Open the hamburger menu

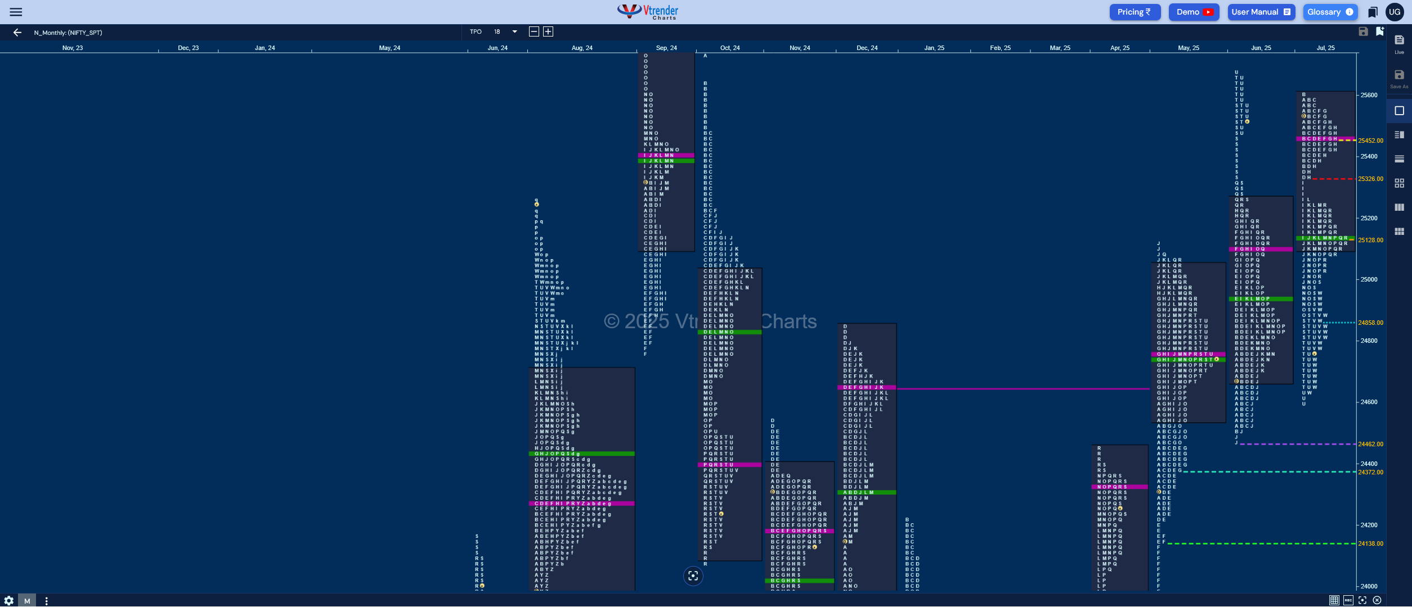[16, 12]
